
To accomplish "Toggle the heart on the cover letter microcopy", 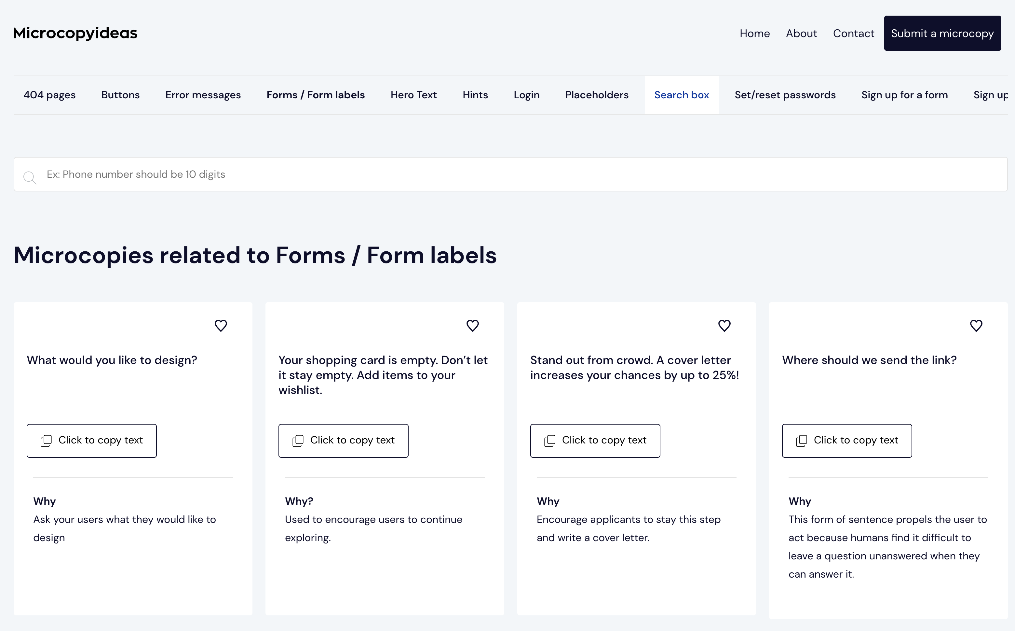I will tap(725, 326).
